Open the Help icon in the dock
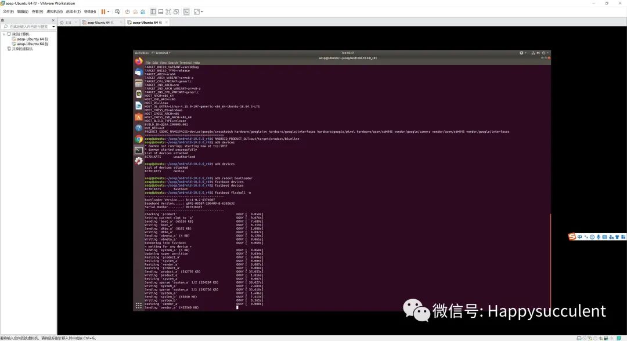Viewport: 627px width, 341px height. click(139, 128)
